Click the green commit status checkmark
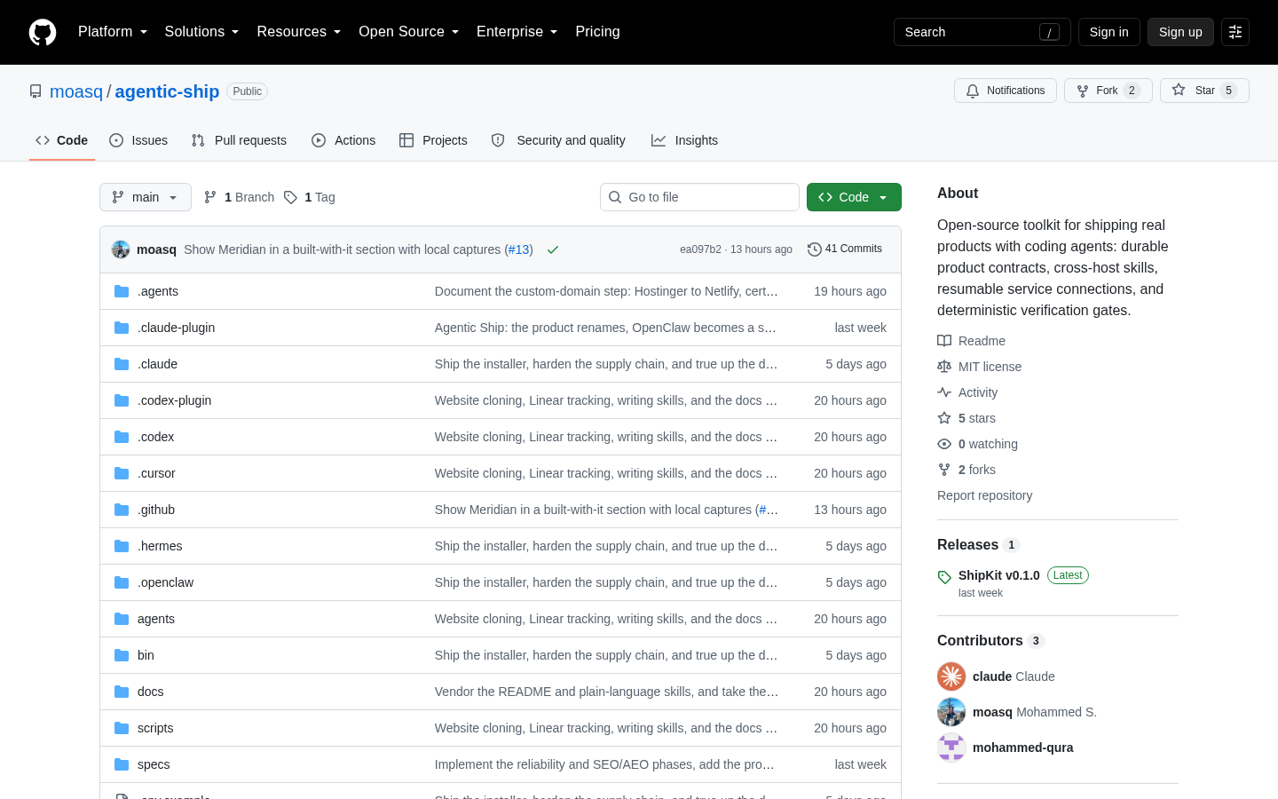This screenshot has height=799, width=1278. [553, 249]
